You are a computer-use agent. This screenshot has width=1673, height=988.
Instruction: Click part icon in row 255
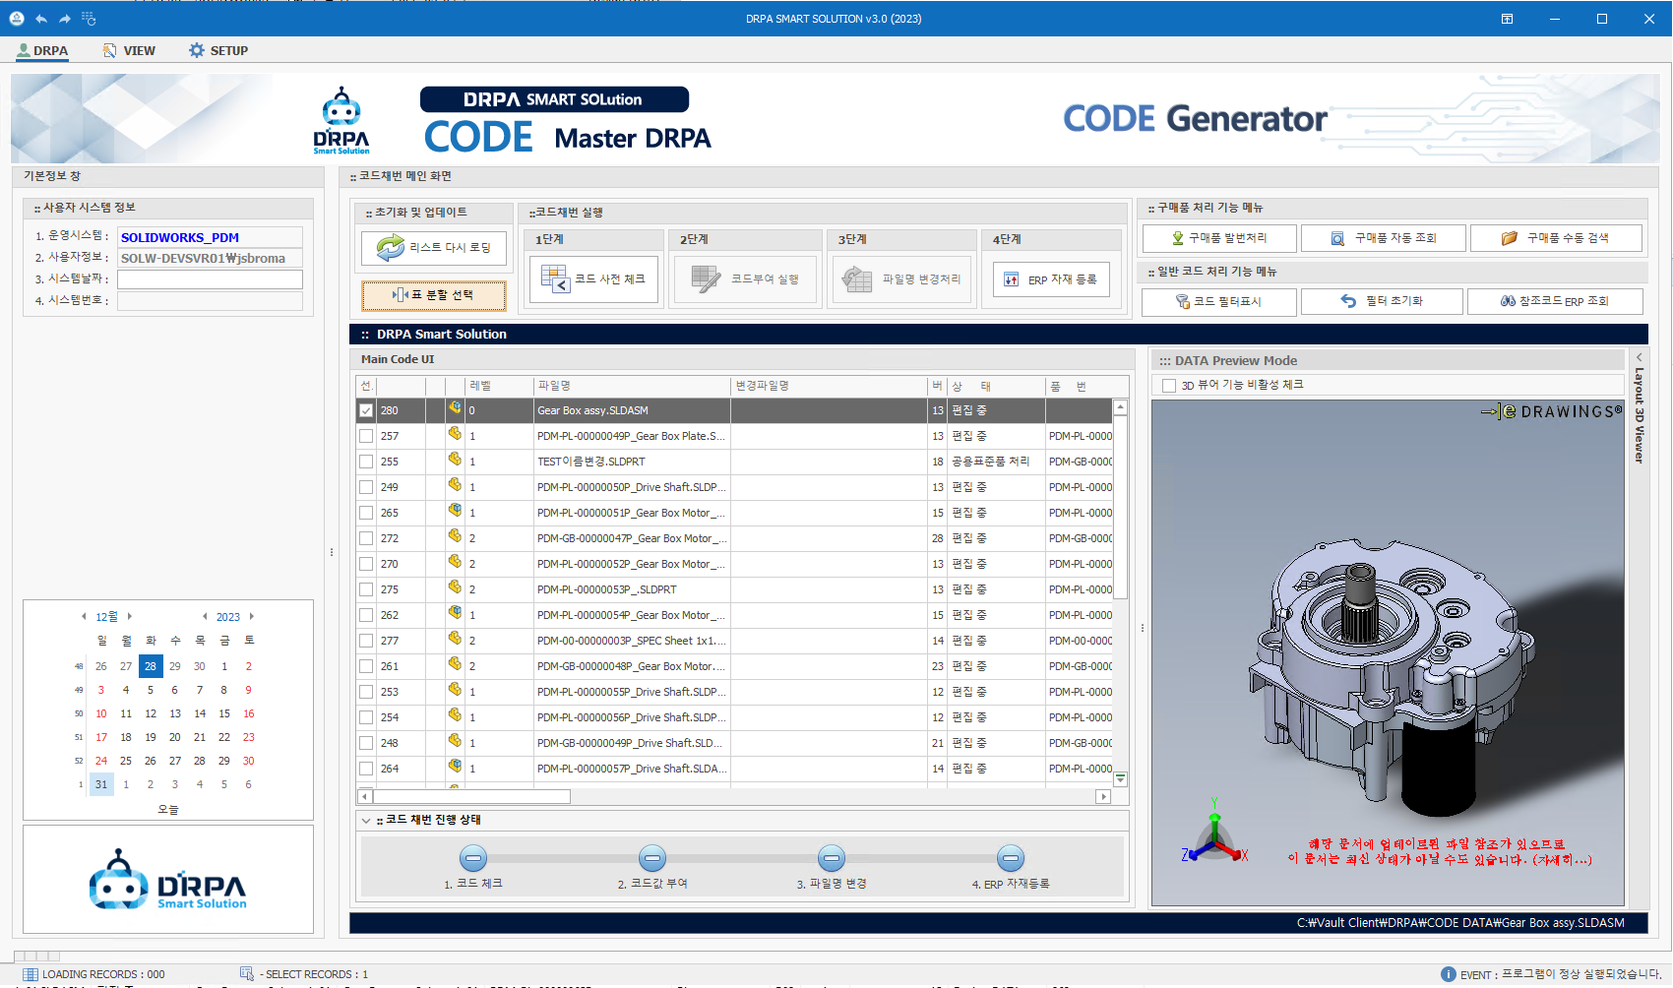coord(455,460)
